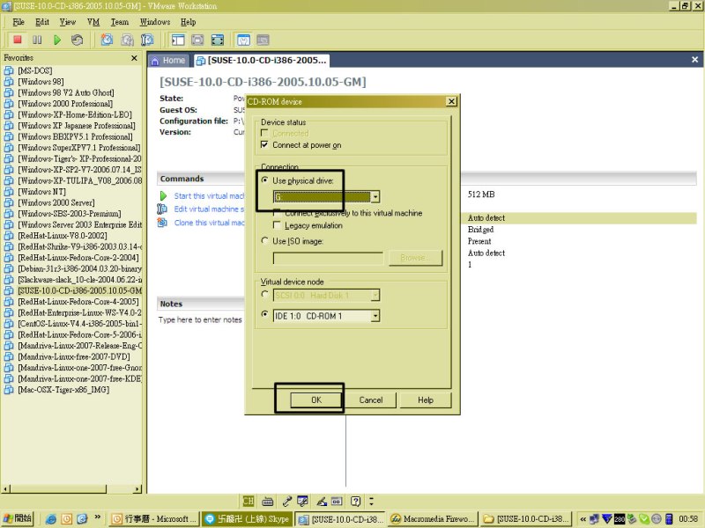Select [Windows 2000 Server] in Favorites
The width and height of the screenshot is (705, 528).
click(x=56, y=202)
